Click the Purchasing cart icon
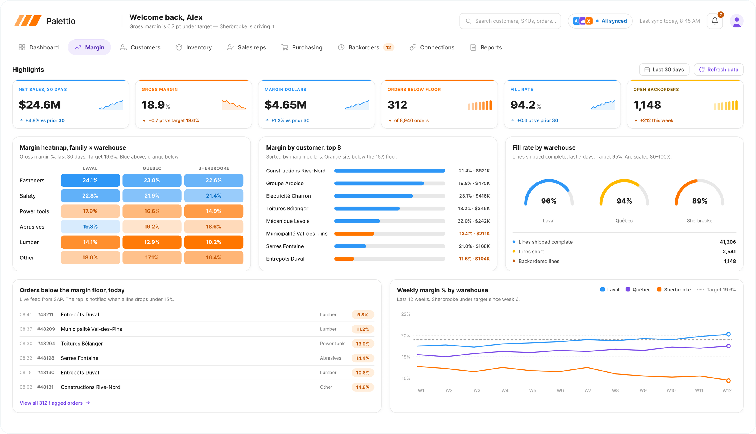Image resolution: width=756 pixels, height=434 pixels. (x=285, y=47)
